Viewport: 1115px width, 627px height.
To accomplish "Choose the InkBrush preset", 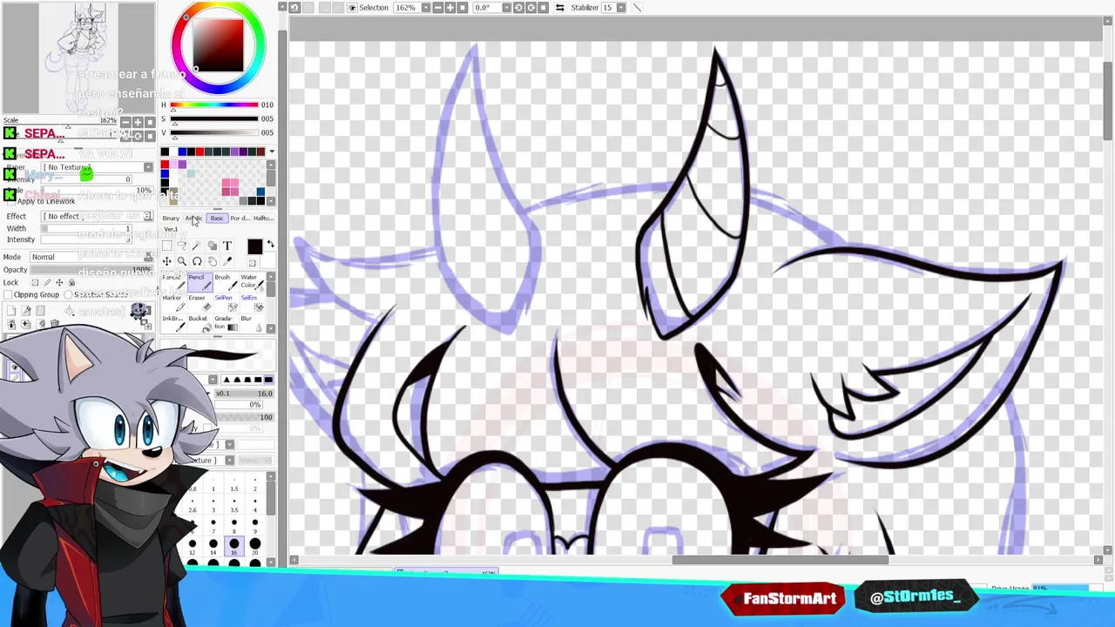I will tap(174, 324).
